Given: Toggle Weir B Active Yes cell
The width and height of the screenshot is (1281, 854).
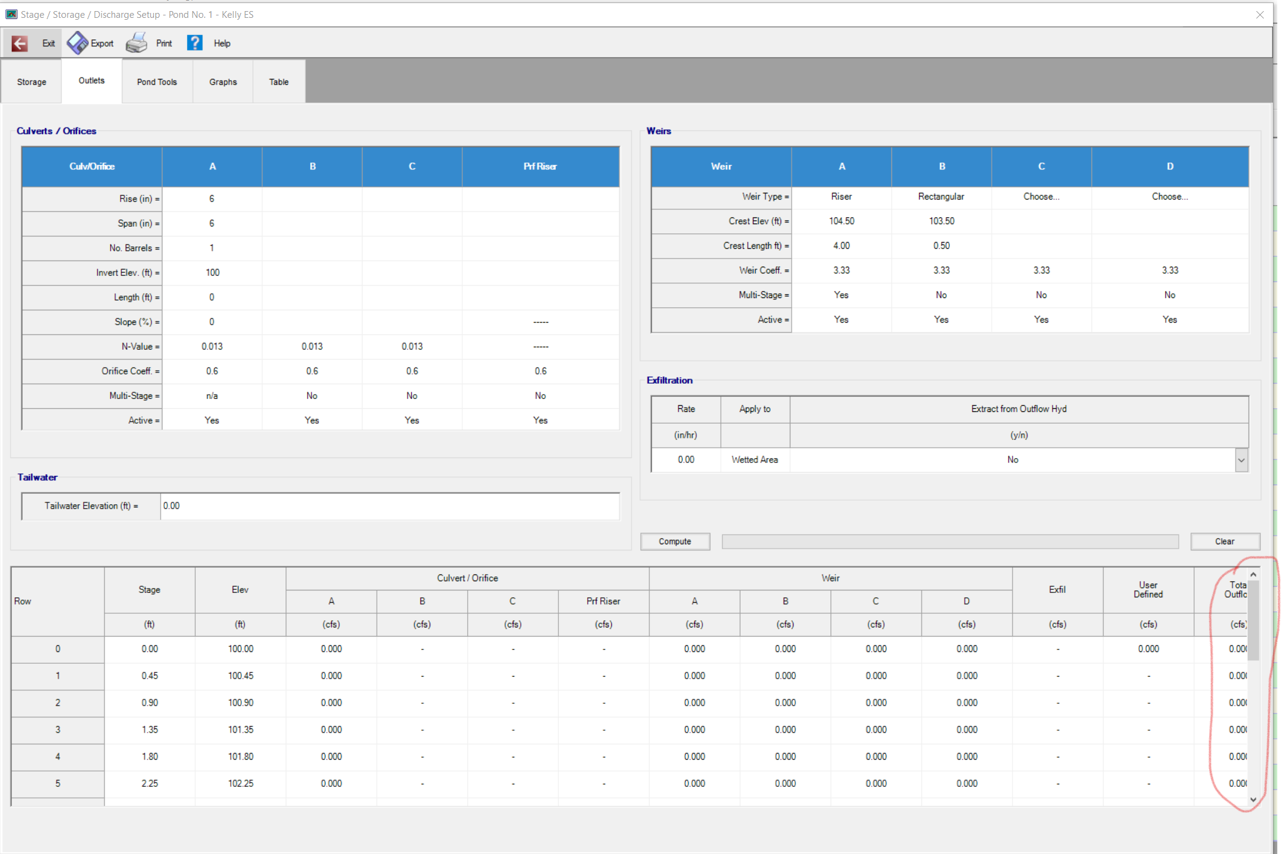Looking at the screenshot, I should pos(941,320).
